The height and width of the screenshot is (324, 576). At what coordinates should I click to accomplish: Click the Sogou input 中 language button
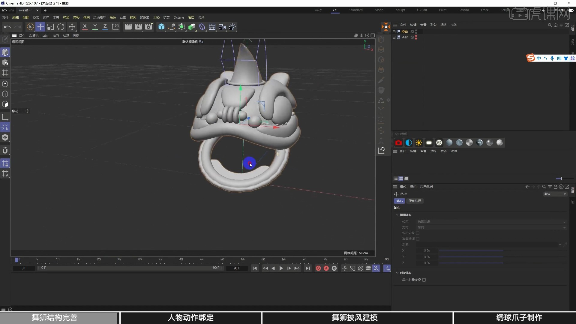pyautogui.click(x=539, y=58)
